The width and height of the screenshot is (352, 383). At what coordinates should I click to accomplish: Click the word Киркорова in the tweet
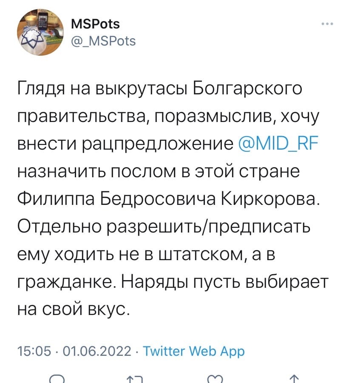270,199
